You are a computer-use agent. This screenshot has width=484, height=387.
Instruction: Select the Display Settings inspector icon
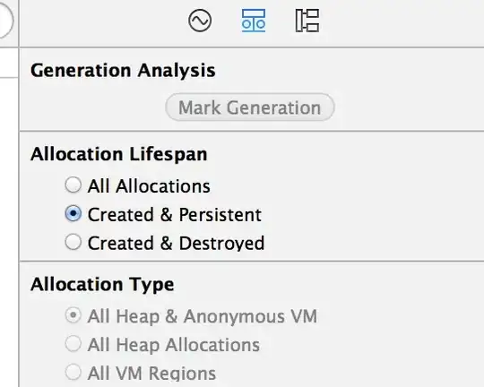pyautogui.click(x=254, y=21)
